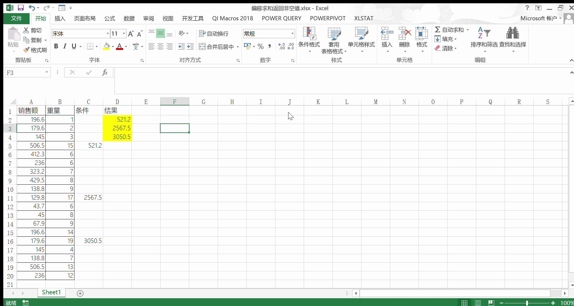Open the File (文件) tab

16,19
